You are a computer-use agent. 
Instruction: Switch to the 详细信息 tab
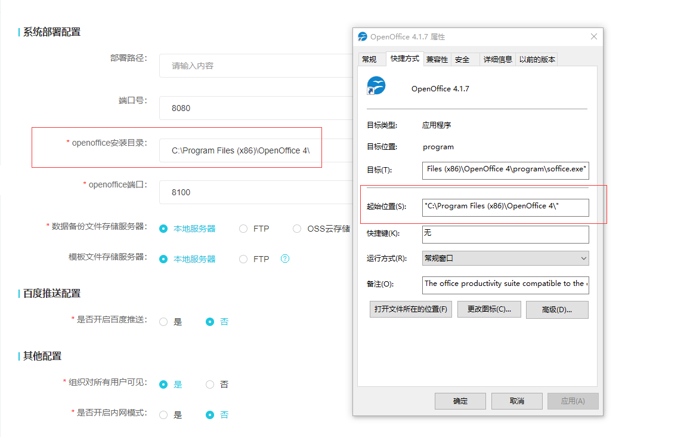[x=498, y=60]
